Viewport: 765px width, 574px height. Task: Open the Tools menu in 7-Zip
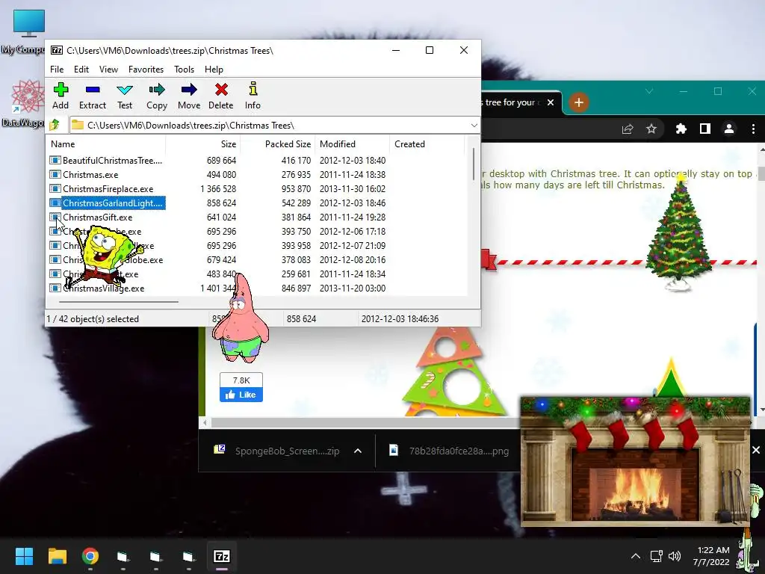coord(184,70)
